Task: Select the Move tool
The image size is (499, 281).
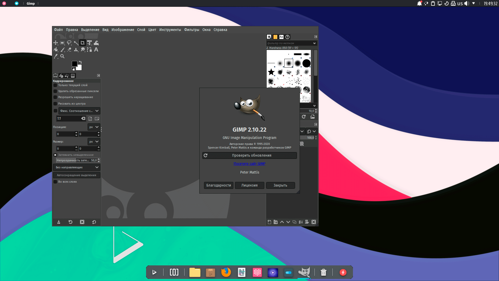Action: point(56,43)
